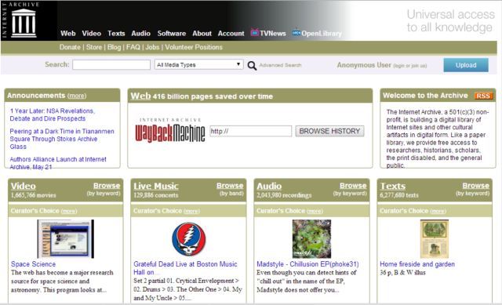Click the Wayback Machine logo

coord(170,131)
